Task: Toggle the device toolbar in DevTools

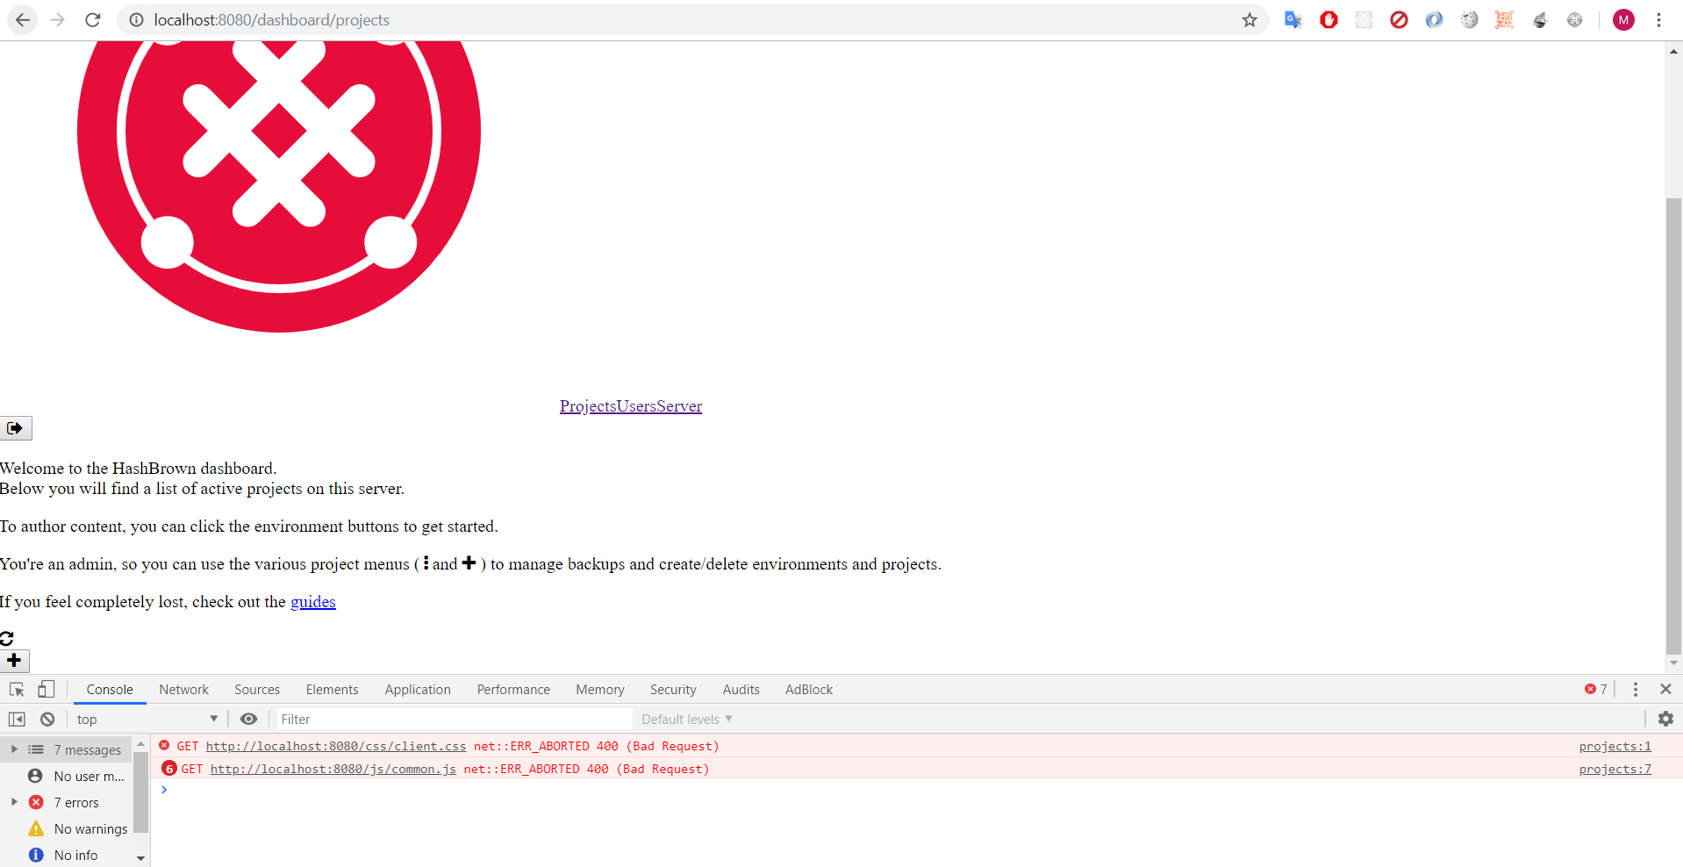Action: tap(46, 690)
